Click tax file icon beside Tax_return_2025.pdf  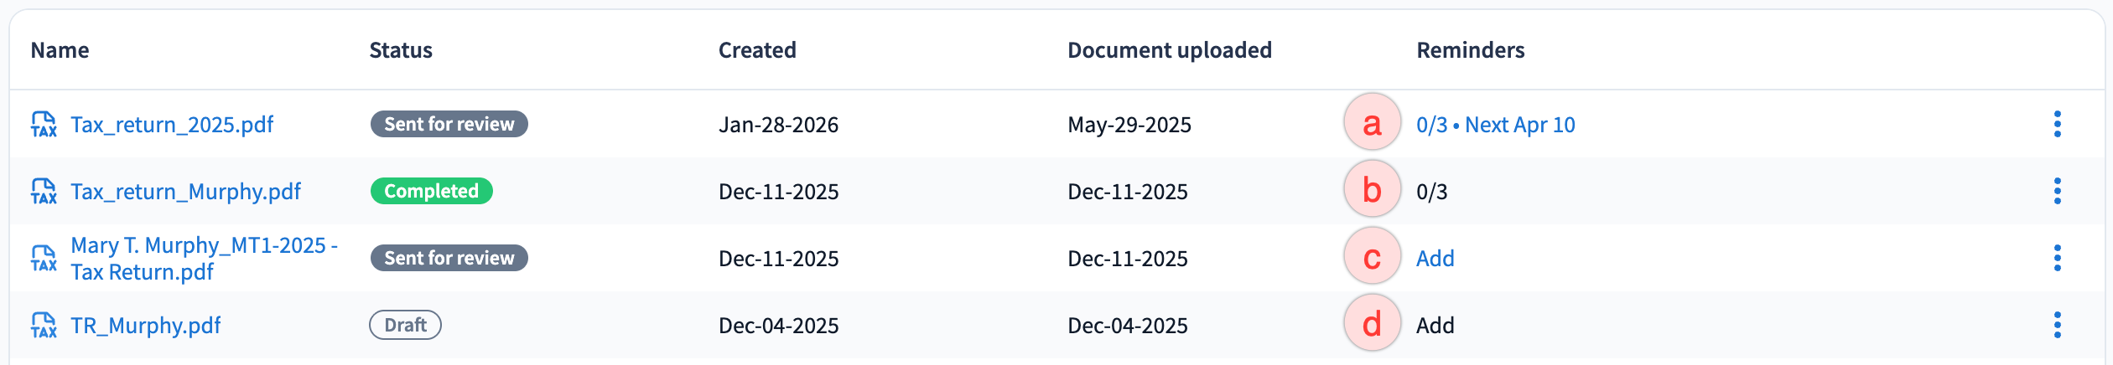click(x=44, y=125)
